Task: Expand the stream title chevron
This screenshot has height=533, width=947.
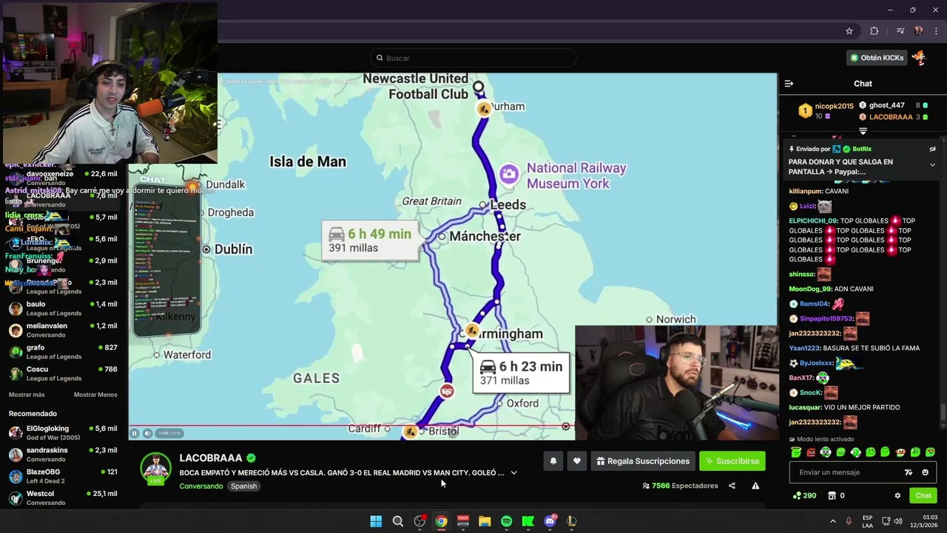Action: coord(513,472)
